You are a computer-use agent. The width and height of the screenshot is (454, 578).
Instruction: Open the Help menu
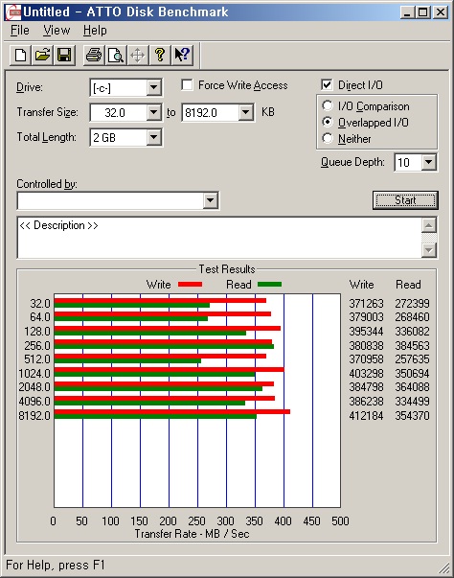click(x=95, y=31)
